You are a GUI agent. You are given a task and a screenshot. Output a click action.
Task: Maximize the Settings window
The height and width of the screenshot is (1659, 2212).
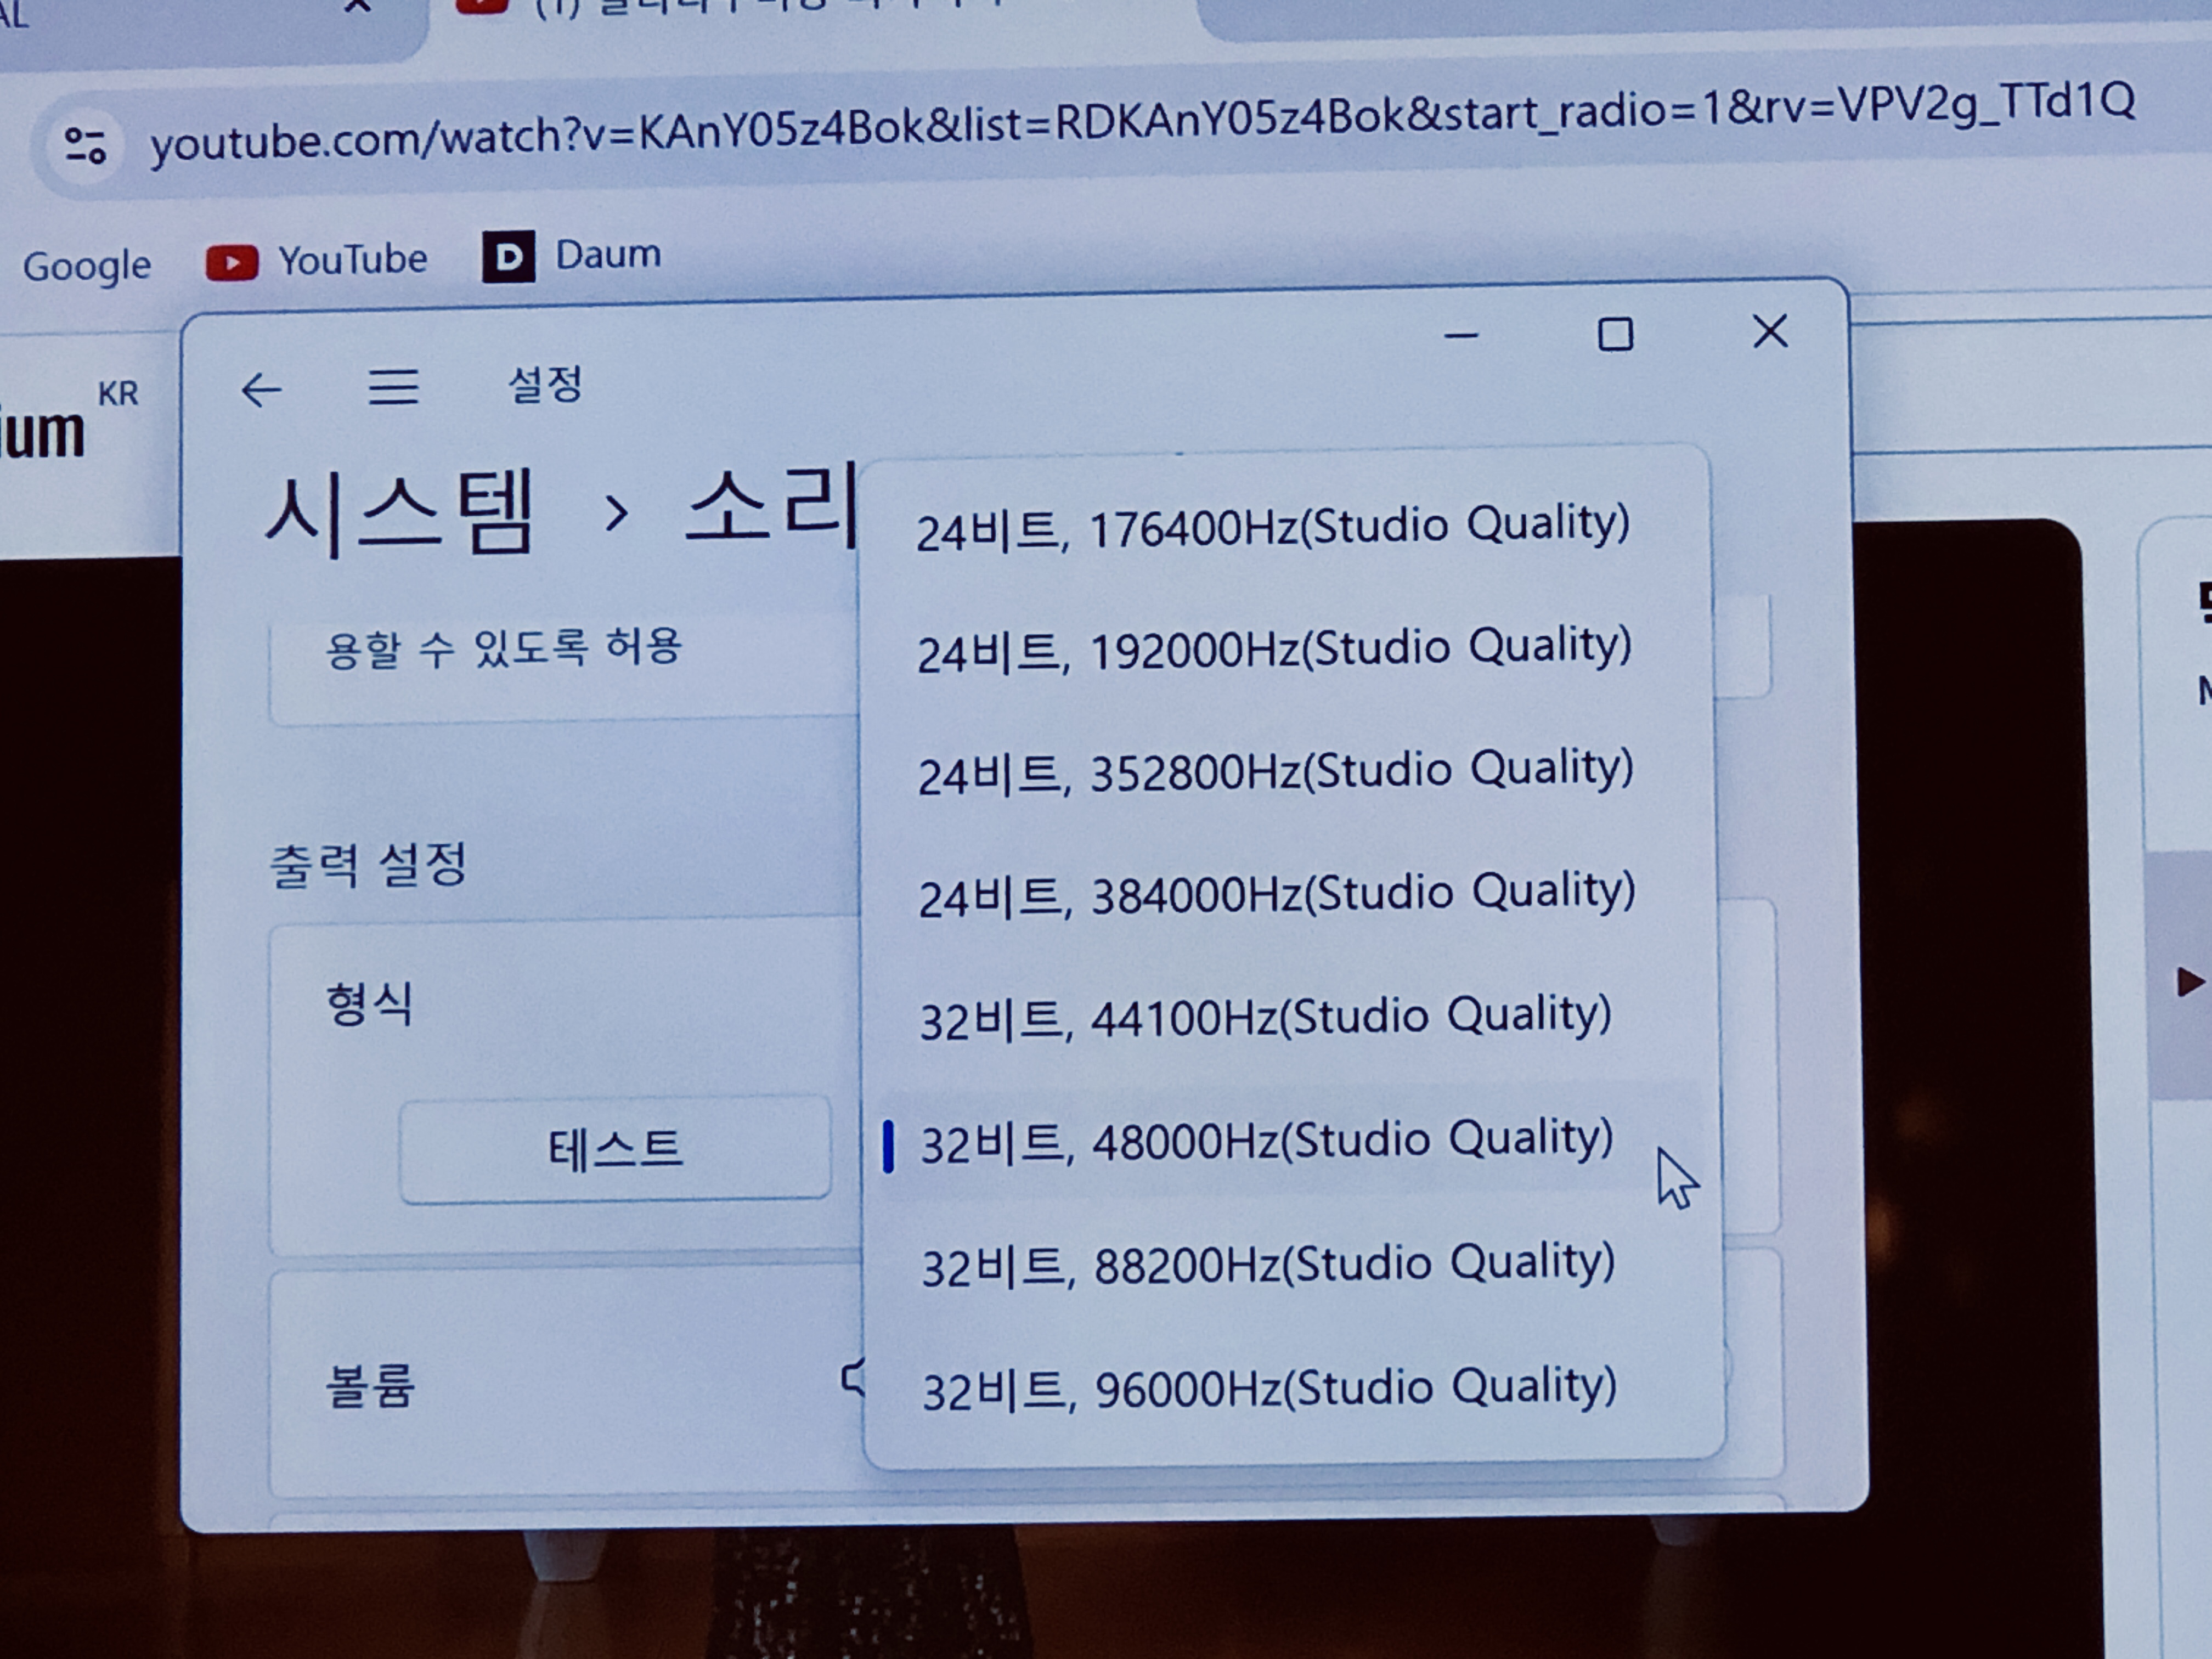tap(1615, 334)
